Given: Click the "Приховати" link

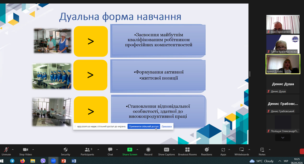Looking at the screenshot, I should [167, 126].
